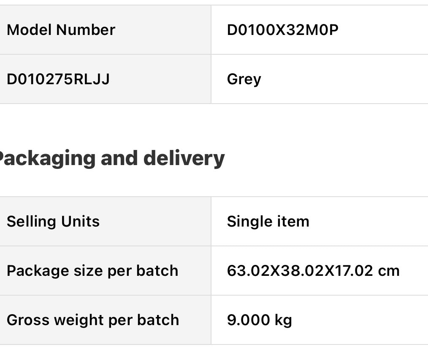Select the Grey value text
The height and width of the screenshot is (347, 428).
244,79
